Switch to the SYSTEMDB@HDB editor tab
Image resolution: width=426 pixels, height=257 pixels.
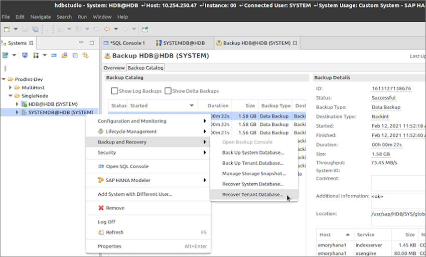pyautogui.click(x=181, y=43)
